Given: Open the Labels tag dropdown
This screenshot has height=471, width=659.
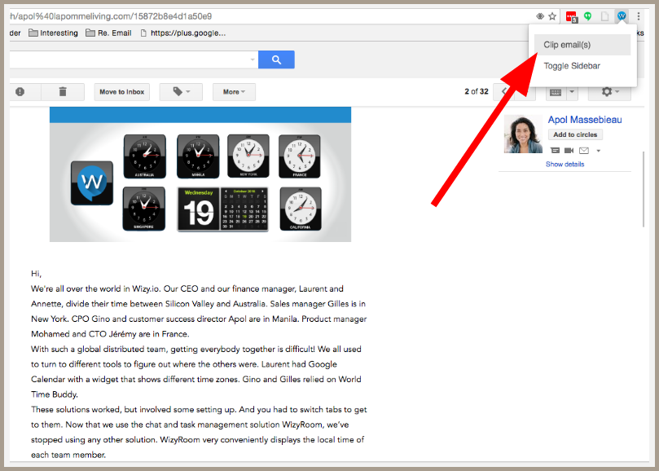Looking at the screenshot, I should 181,92.
